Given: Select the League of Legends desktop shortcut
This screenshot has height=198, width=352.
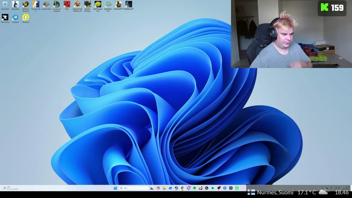Looking at the screenshot, I should pyautogui.click(x=57, y=6).
